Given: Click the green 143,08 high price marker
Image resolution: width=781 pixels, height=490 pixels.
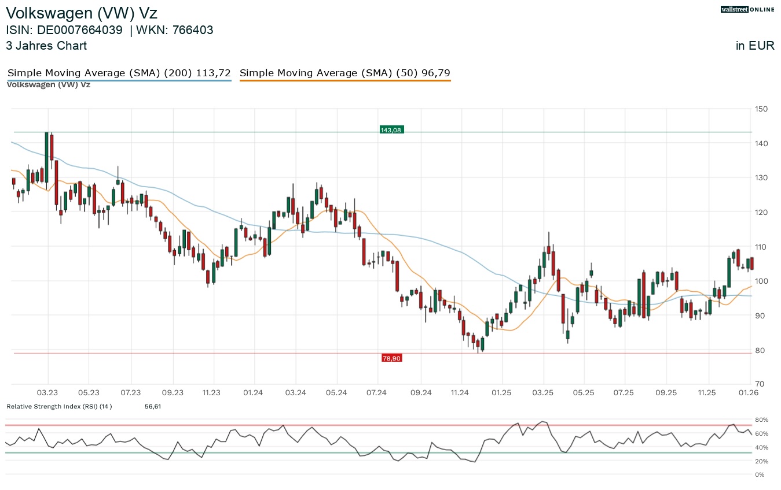Looking at the screenshot, I should coord(391,130).
